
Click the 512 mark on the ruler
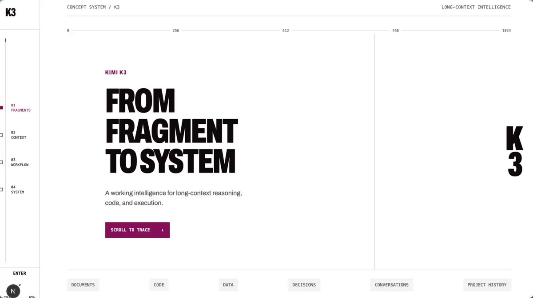coord(286,31)
